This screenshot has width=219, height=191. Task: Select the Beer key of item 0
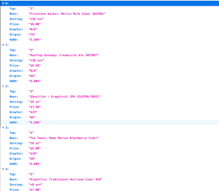point(14,14)
